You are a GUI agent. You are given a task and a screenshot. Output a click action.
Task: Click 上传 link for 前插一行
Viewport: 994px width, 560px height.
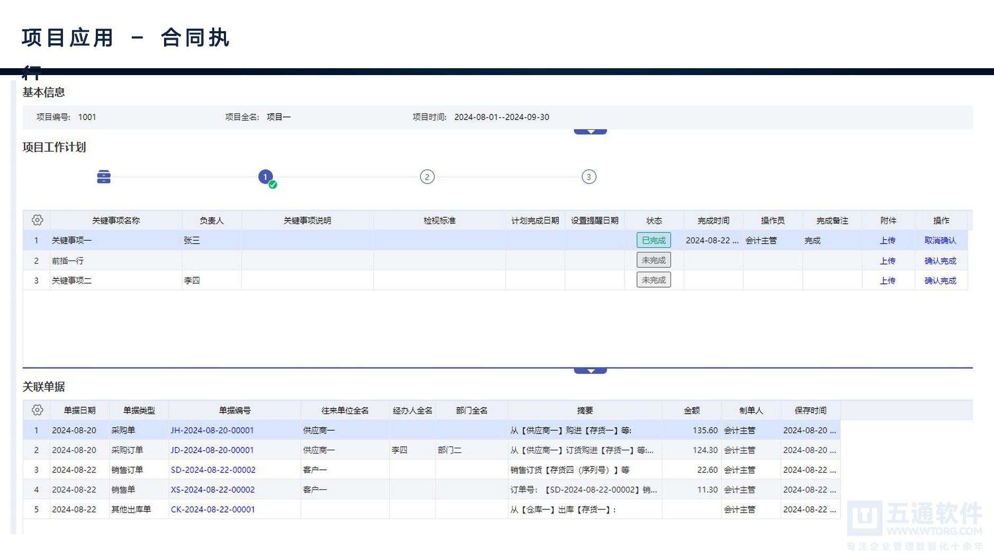coord(888,261)
